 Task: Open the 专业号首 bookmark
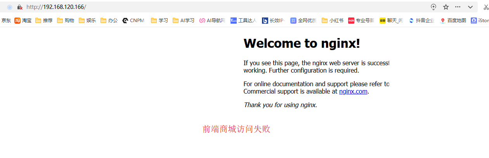tap(361, 21)
